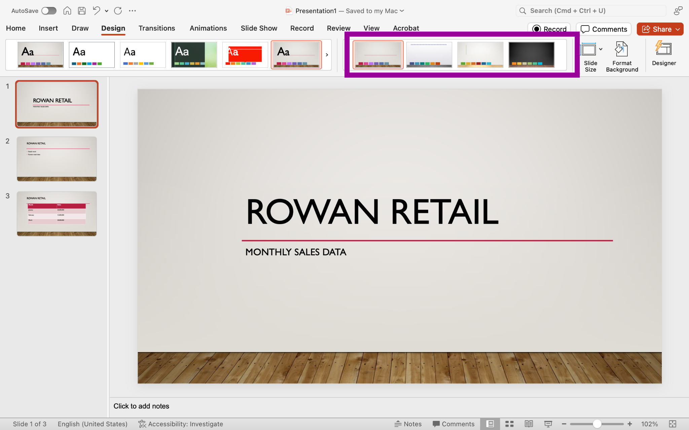Open the Acrobat tab
689x430 pixels.
tap(406, 28)
